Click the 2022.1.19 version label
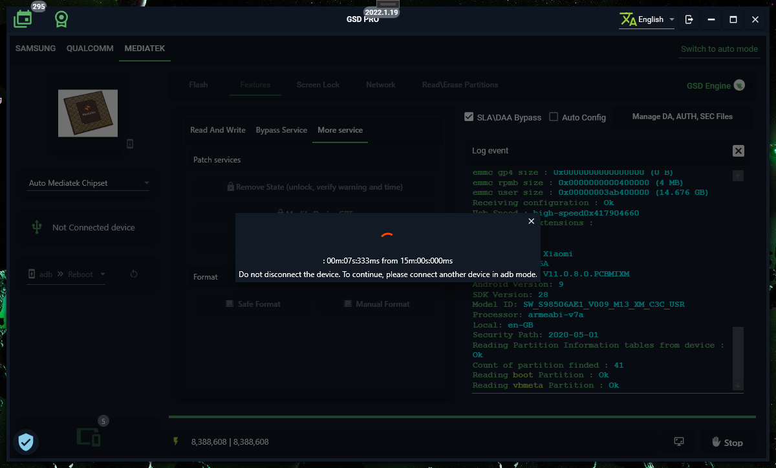Viewport: 776px width, 468px height. (382, 12)
